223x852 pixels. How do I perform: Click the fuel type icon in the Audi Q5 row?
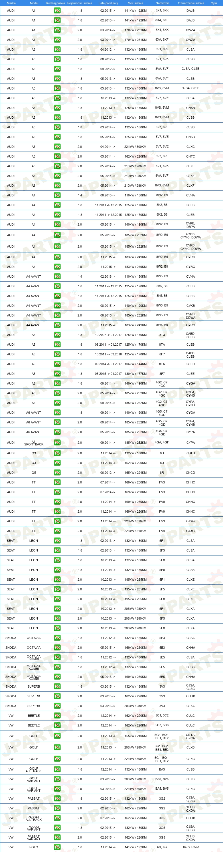click(x=57, y=472)
